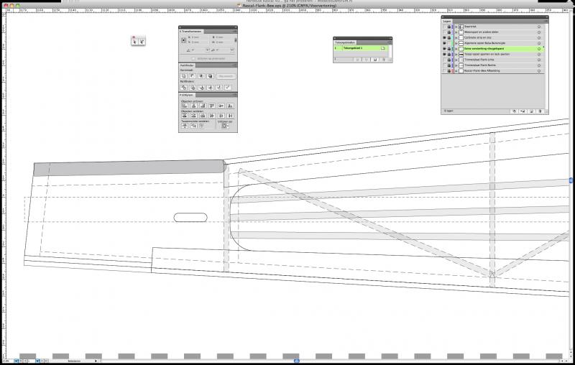Expand the Rascal-Flank-Bew Afbeelding layer
The width and height of the screenshot is (575, 365).
456,70
